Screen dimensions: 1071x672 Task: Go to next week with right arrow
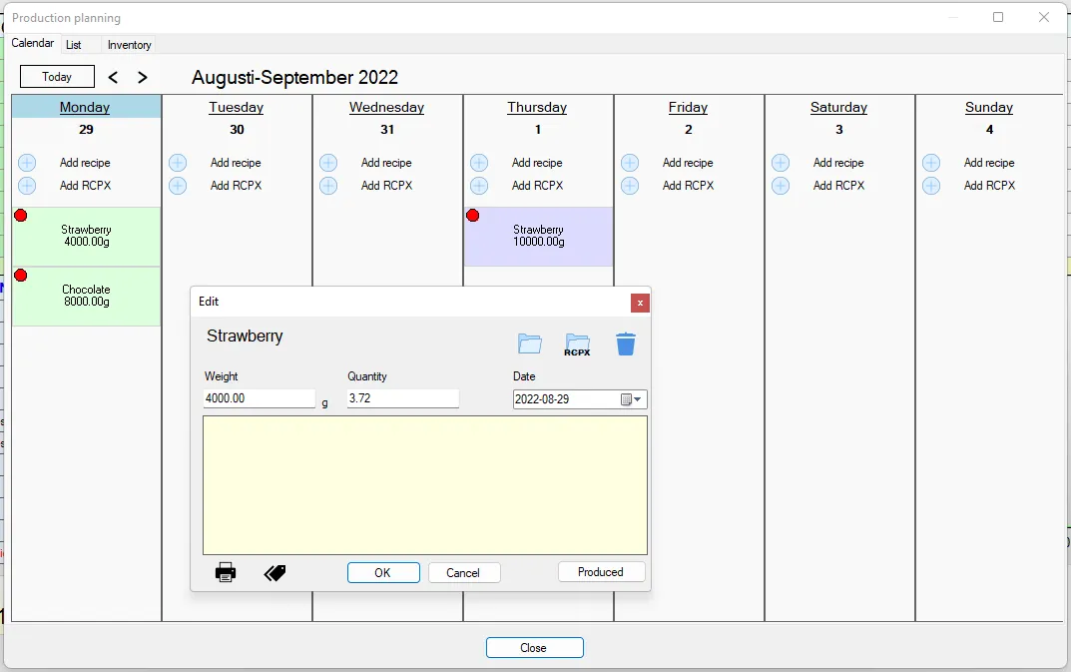tap(142, 77)
